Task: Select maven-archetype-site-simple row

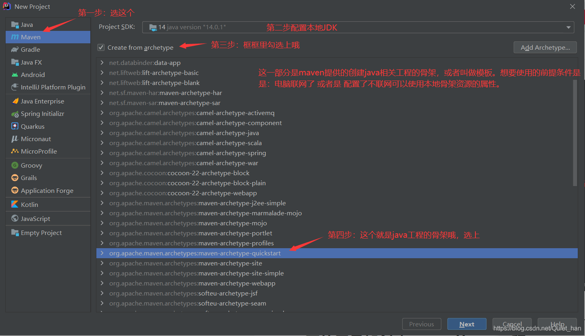Action: (337, 273)
